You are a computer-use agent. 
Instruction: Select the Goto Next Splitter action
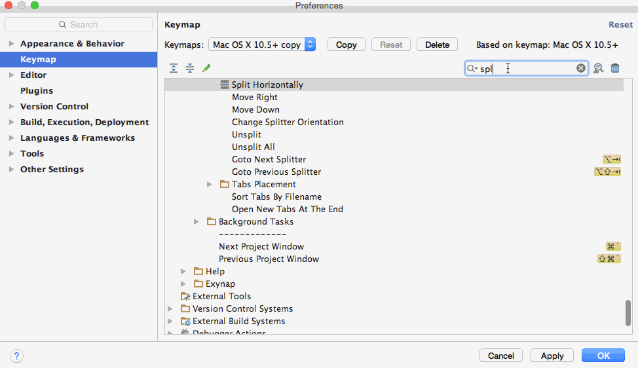point(269,160)
